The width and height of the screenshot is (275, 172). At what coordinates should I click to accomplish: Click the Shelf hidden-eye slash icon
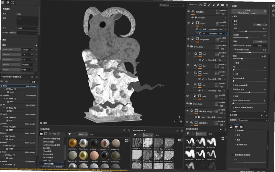pos(54,134)
